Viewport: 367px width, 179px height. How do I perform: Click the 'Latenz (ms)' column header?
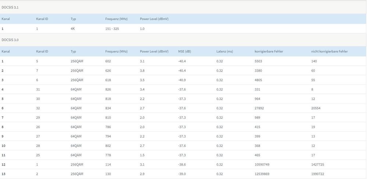224,51
